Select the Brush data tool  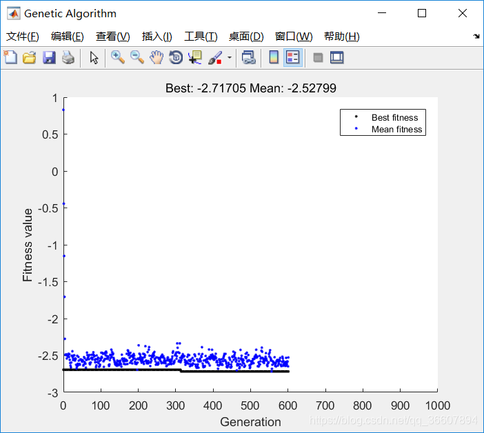click(x=215, y=58)
